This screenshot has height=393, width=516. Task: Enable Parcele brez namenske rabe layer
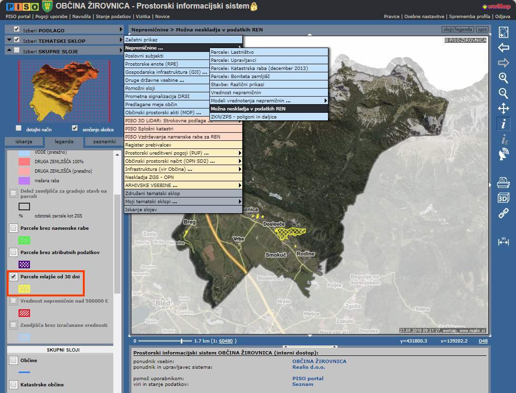[x=14, y=228]
